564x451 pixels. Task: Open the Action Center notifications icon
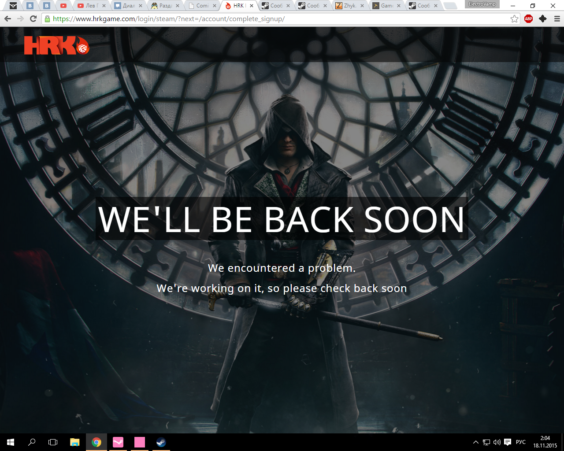coord(508,442)
